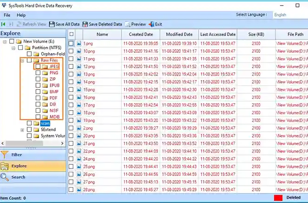Image resolution: width=308 pixels, height=203 pixels.
Task: Click the Exit toolbar icon
Action: 151,24
